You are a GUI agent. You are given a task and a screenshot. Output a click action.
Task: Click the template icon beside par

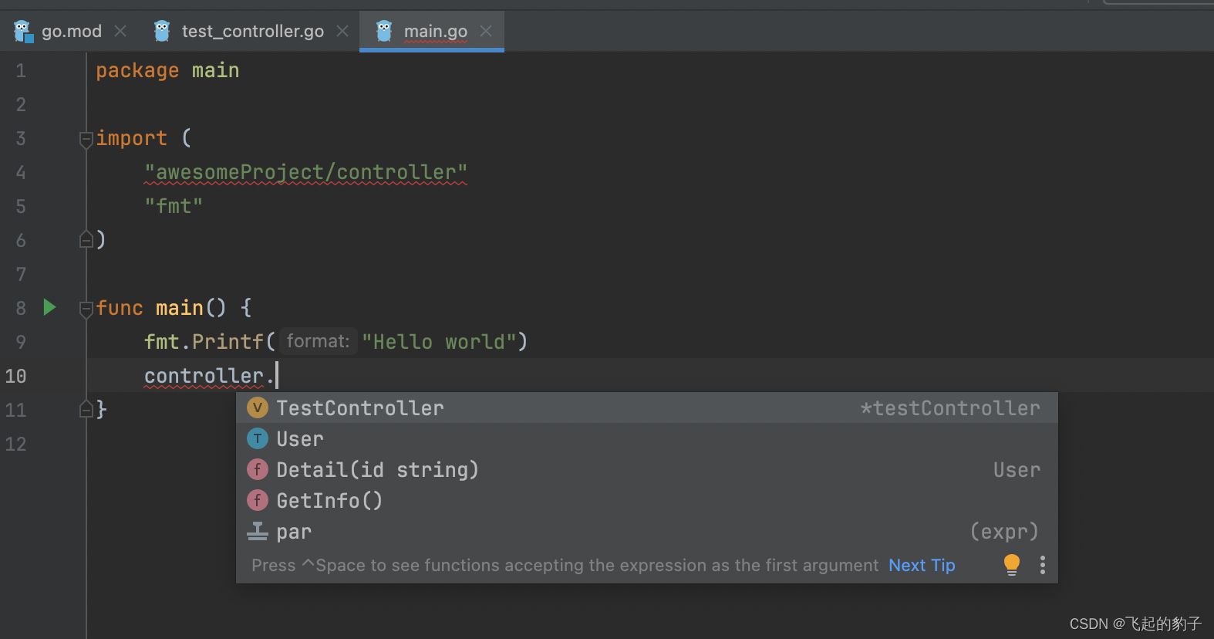[258, 531]
